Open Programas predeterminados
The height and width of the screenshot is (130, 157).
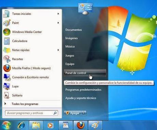click(83, 90)
